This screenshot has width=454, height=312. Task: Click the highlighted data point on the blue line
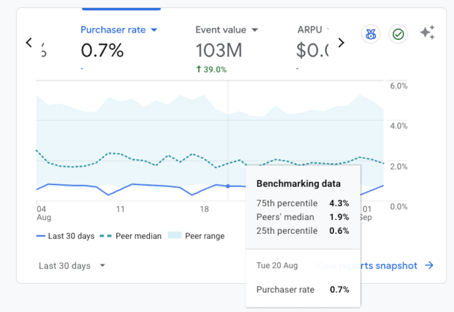(228, 186)
